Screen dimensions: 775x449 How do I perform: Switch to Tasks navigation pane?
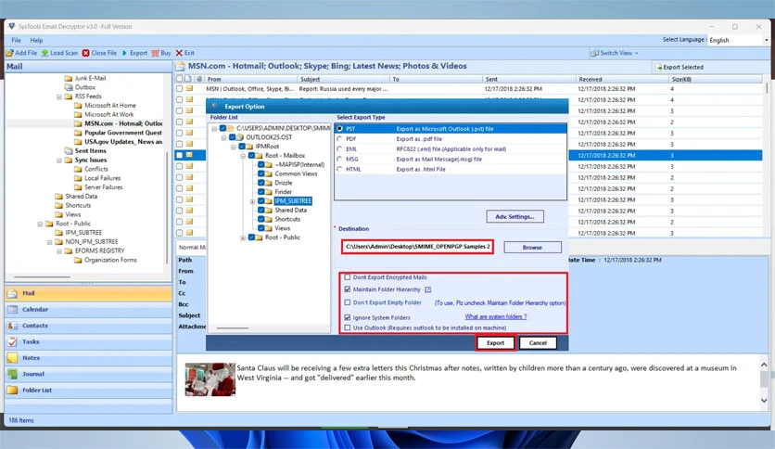click(88, 341)
